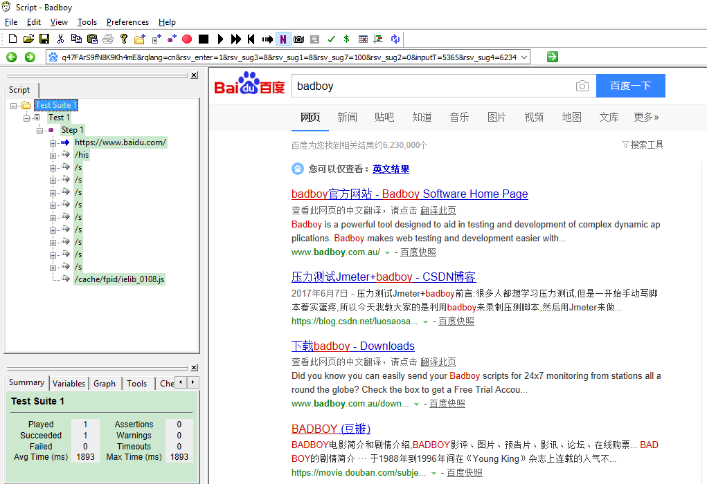This screenshot has width=707, height=484.
Task: Click the 百度一下 search button
Action: [630, 86]
